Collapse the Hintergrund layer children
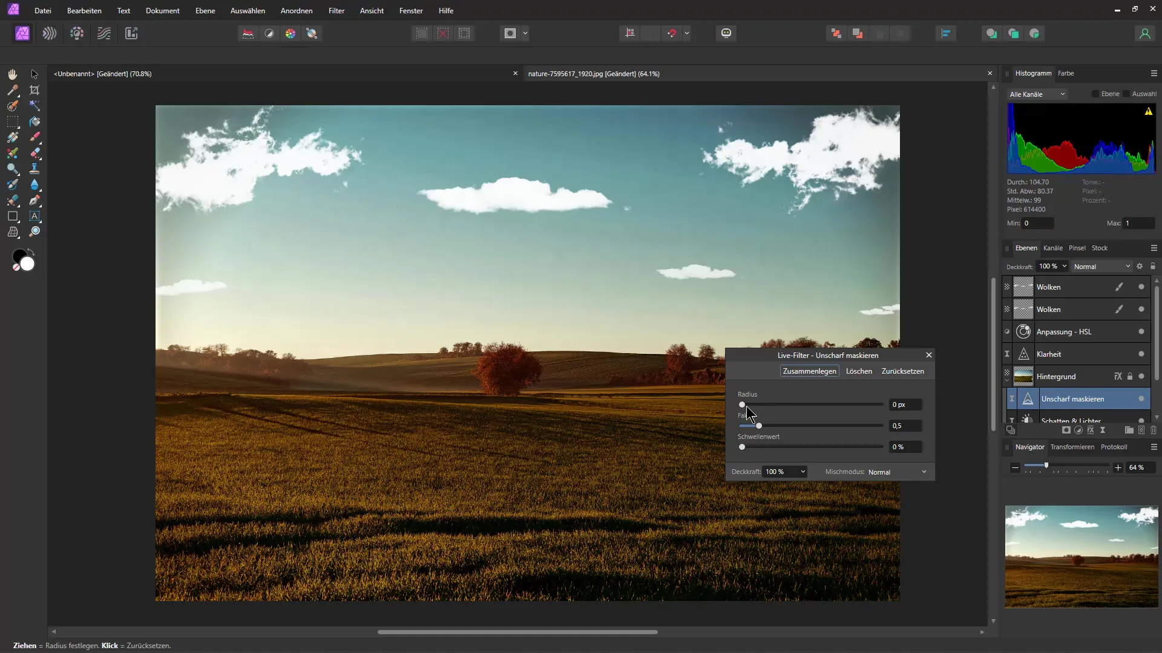Screen dimensions: 1162x653 click(x=1007, y=382)
